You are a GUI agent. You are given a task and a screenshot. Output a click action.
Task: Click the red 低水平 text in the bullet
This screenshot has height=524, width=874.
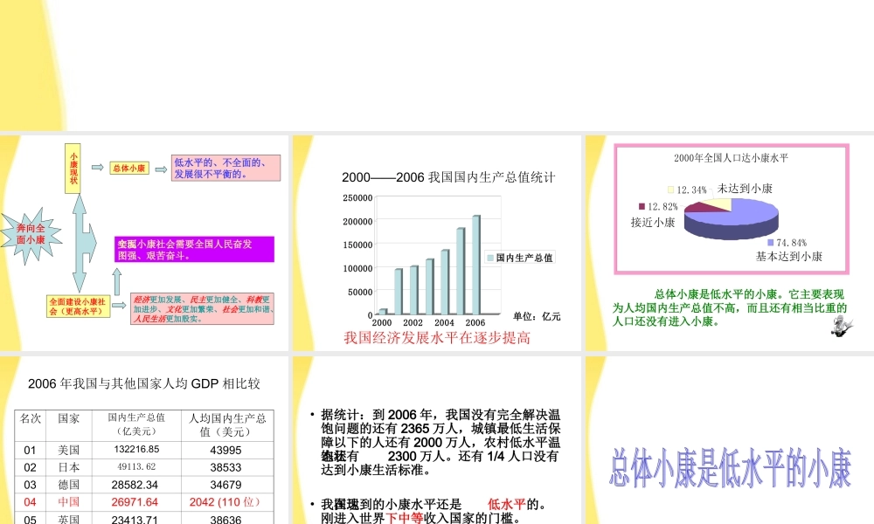click(x=507, y=504)
